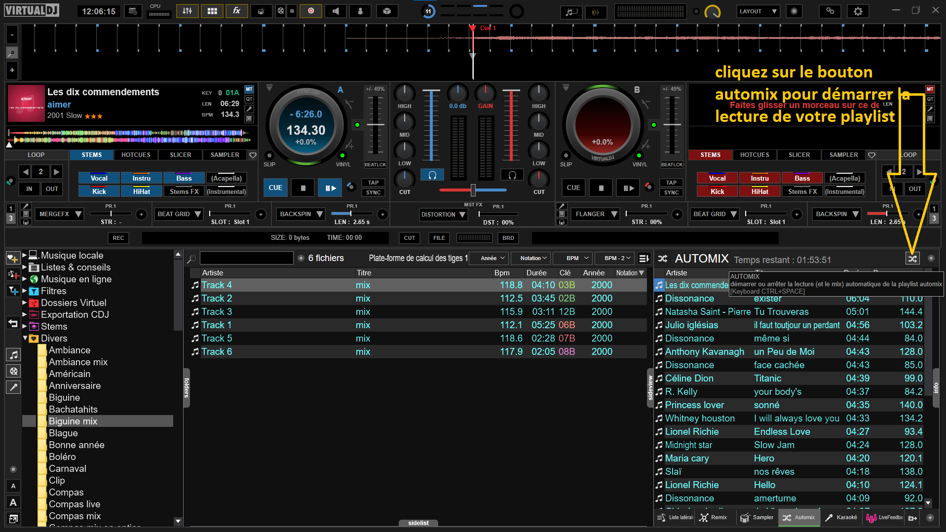Open the file list columns options icon
This screenshot has height=532, width=946.
coord(643,258)
